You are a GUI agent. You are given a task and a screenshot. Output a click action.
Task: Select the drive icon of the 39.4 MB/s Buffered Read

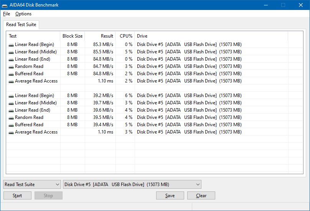pos(11,125)
